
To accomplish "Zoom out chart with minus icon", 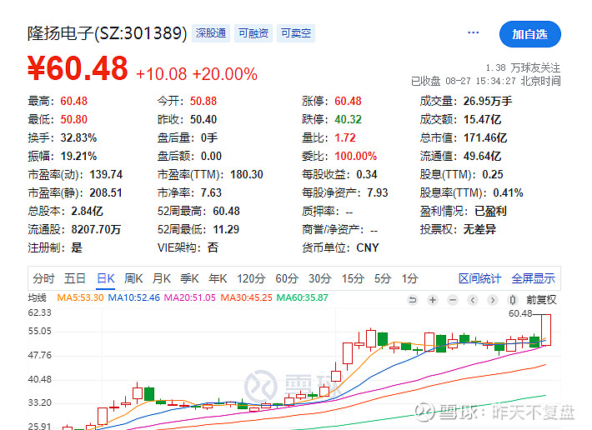I will click(x=453, y=300).
